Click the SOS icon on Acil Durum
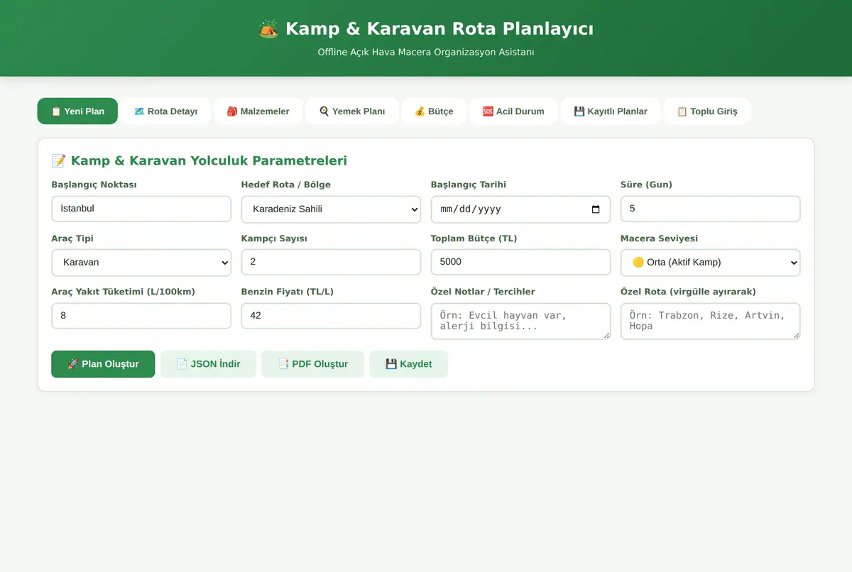 (x=488, y=111)
